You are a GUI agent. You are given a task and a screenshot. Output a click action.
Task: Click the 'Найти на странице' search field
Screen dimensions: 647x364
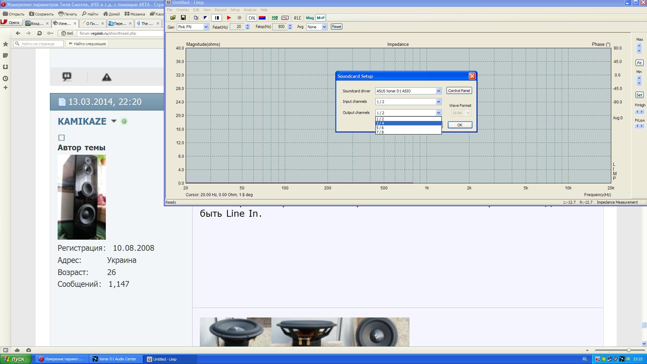pyautogui.click(x=38, y=43)
